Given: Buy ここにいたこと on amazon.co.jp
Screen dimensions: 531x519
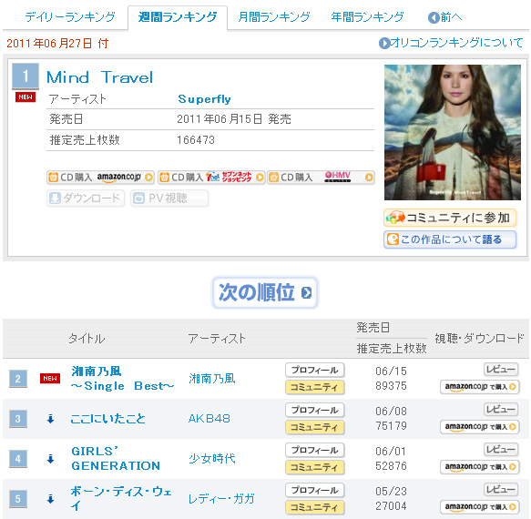Looking at the screenshot, I should coord(480,426).
